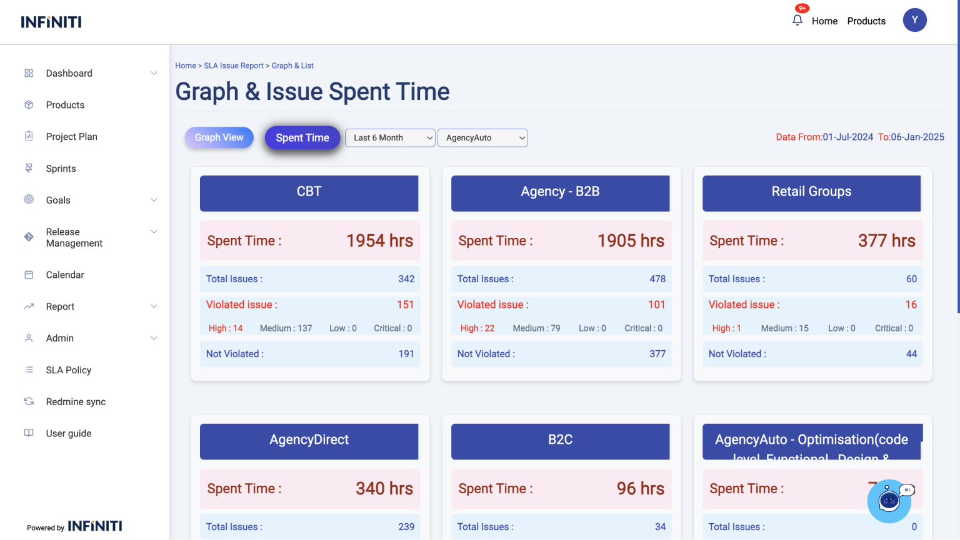960x540 pixels.
Task: Click the Calendar icon in sidebar
Action: (x=29, y=275)
